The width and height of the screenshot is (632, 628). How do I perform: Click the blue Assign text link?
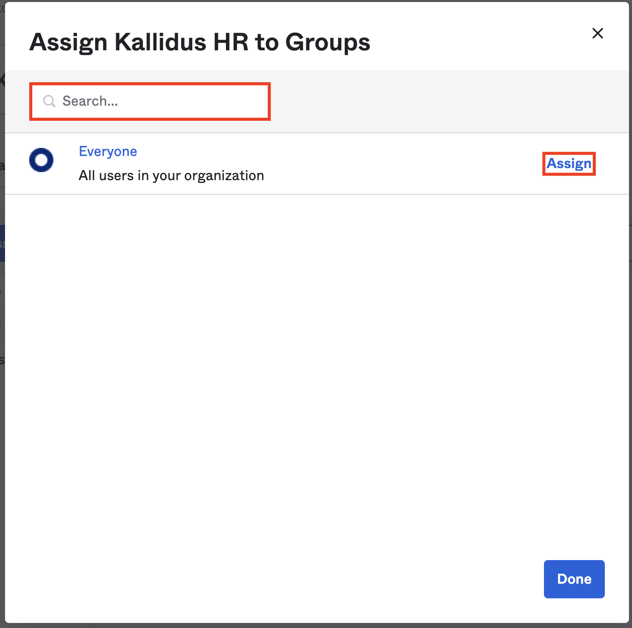(569, 164)
